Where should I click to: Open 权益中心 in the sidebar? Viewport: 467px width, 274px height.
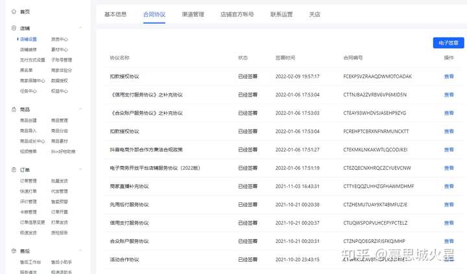click(59, 91)
